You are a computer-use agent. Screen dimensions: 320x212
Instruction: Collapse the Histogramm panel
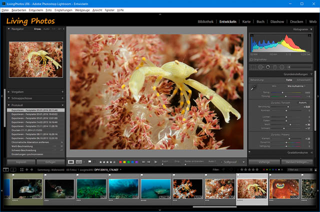coord(311,29)
